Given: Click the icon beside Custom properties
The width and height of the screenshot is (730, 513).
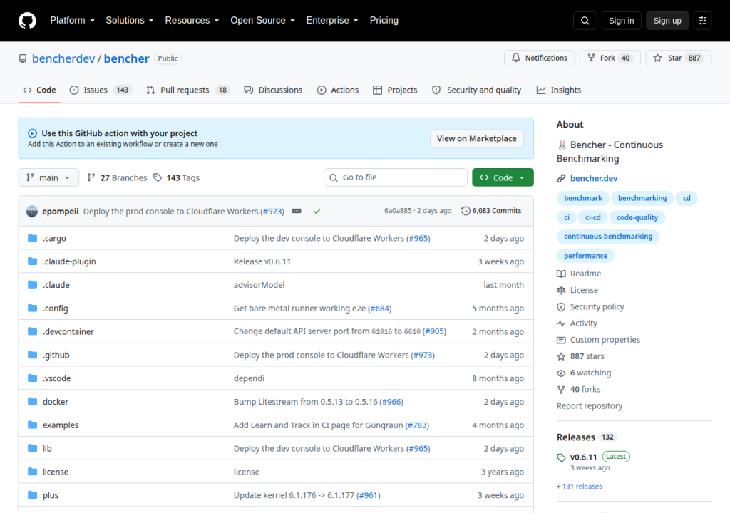Looking at the screenshot, I should 561,340.
